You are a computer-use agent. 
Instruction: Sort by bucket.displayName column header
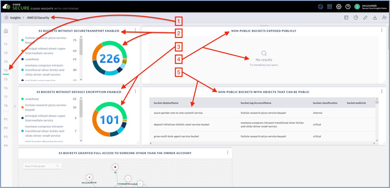(x=166, y=103)
